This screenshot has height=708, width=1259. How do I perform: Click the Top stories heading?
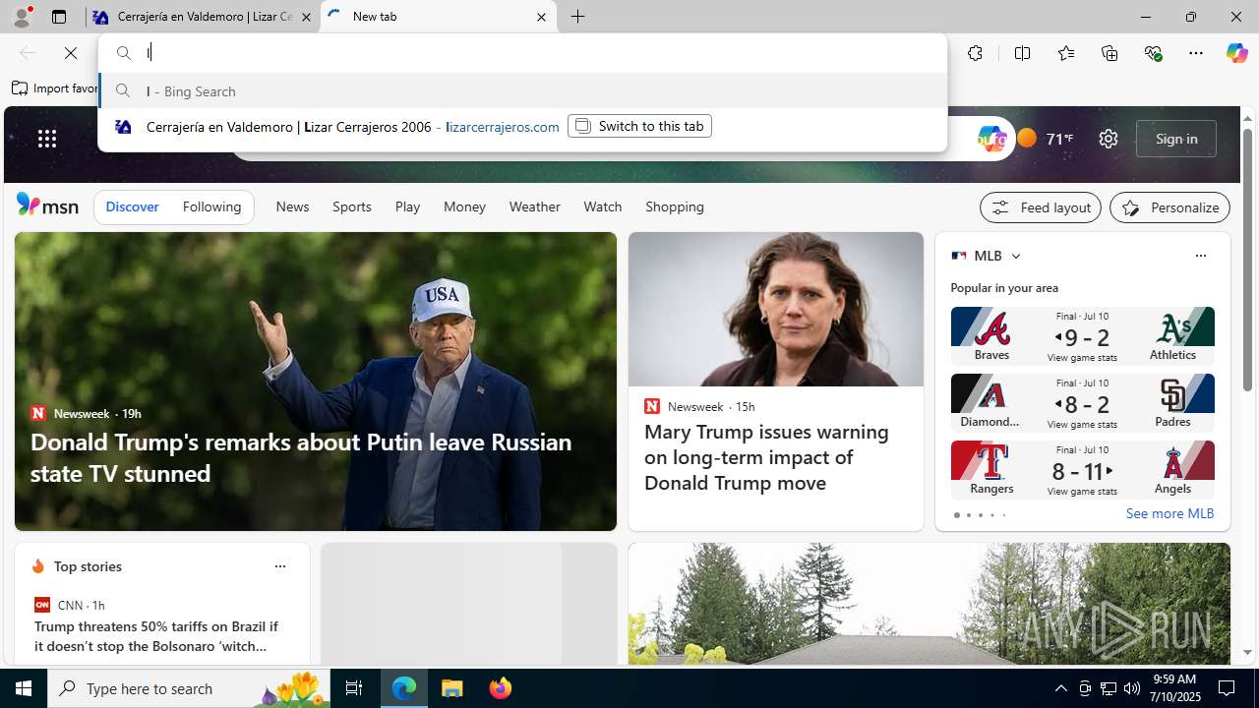point(88,566)
